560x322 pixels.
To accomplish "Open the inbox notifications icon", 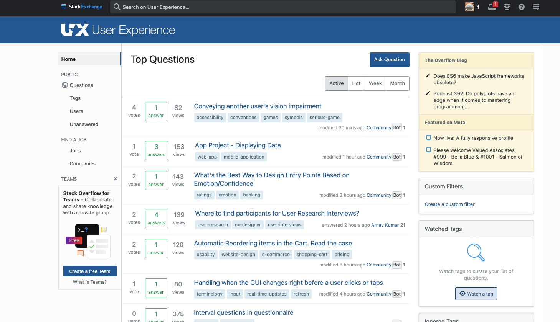I will [x=492, y=7].
